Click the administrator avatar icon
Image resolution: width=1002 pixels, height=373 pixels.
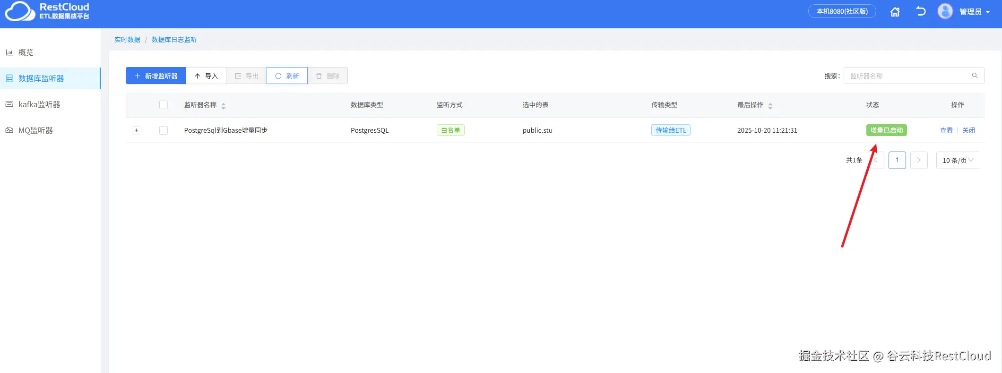point(945,11)
